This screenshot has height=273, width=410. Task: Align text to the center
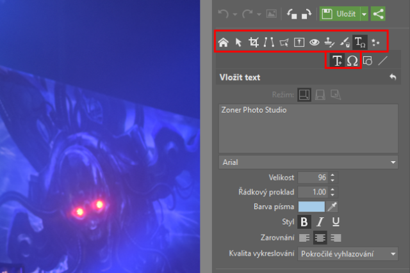320,238
